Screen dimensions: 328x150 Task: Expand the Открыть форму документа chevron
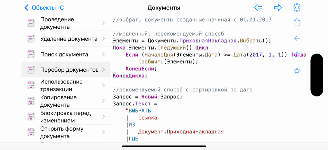point(103,132)
